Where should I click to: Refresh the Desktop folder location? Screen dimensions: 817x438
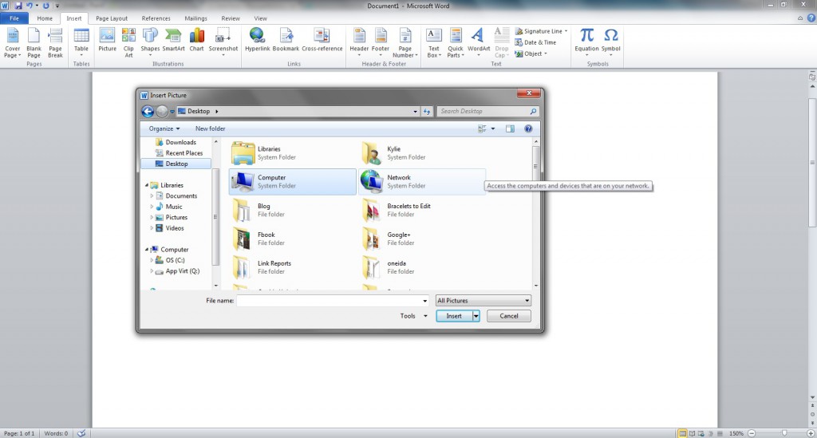tap(427, 111)
